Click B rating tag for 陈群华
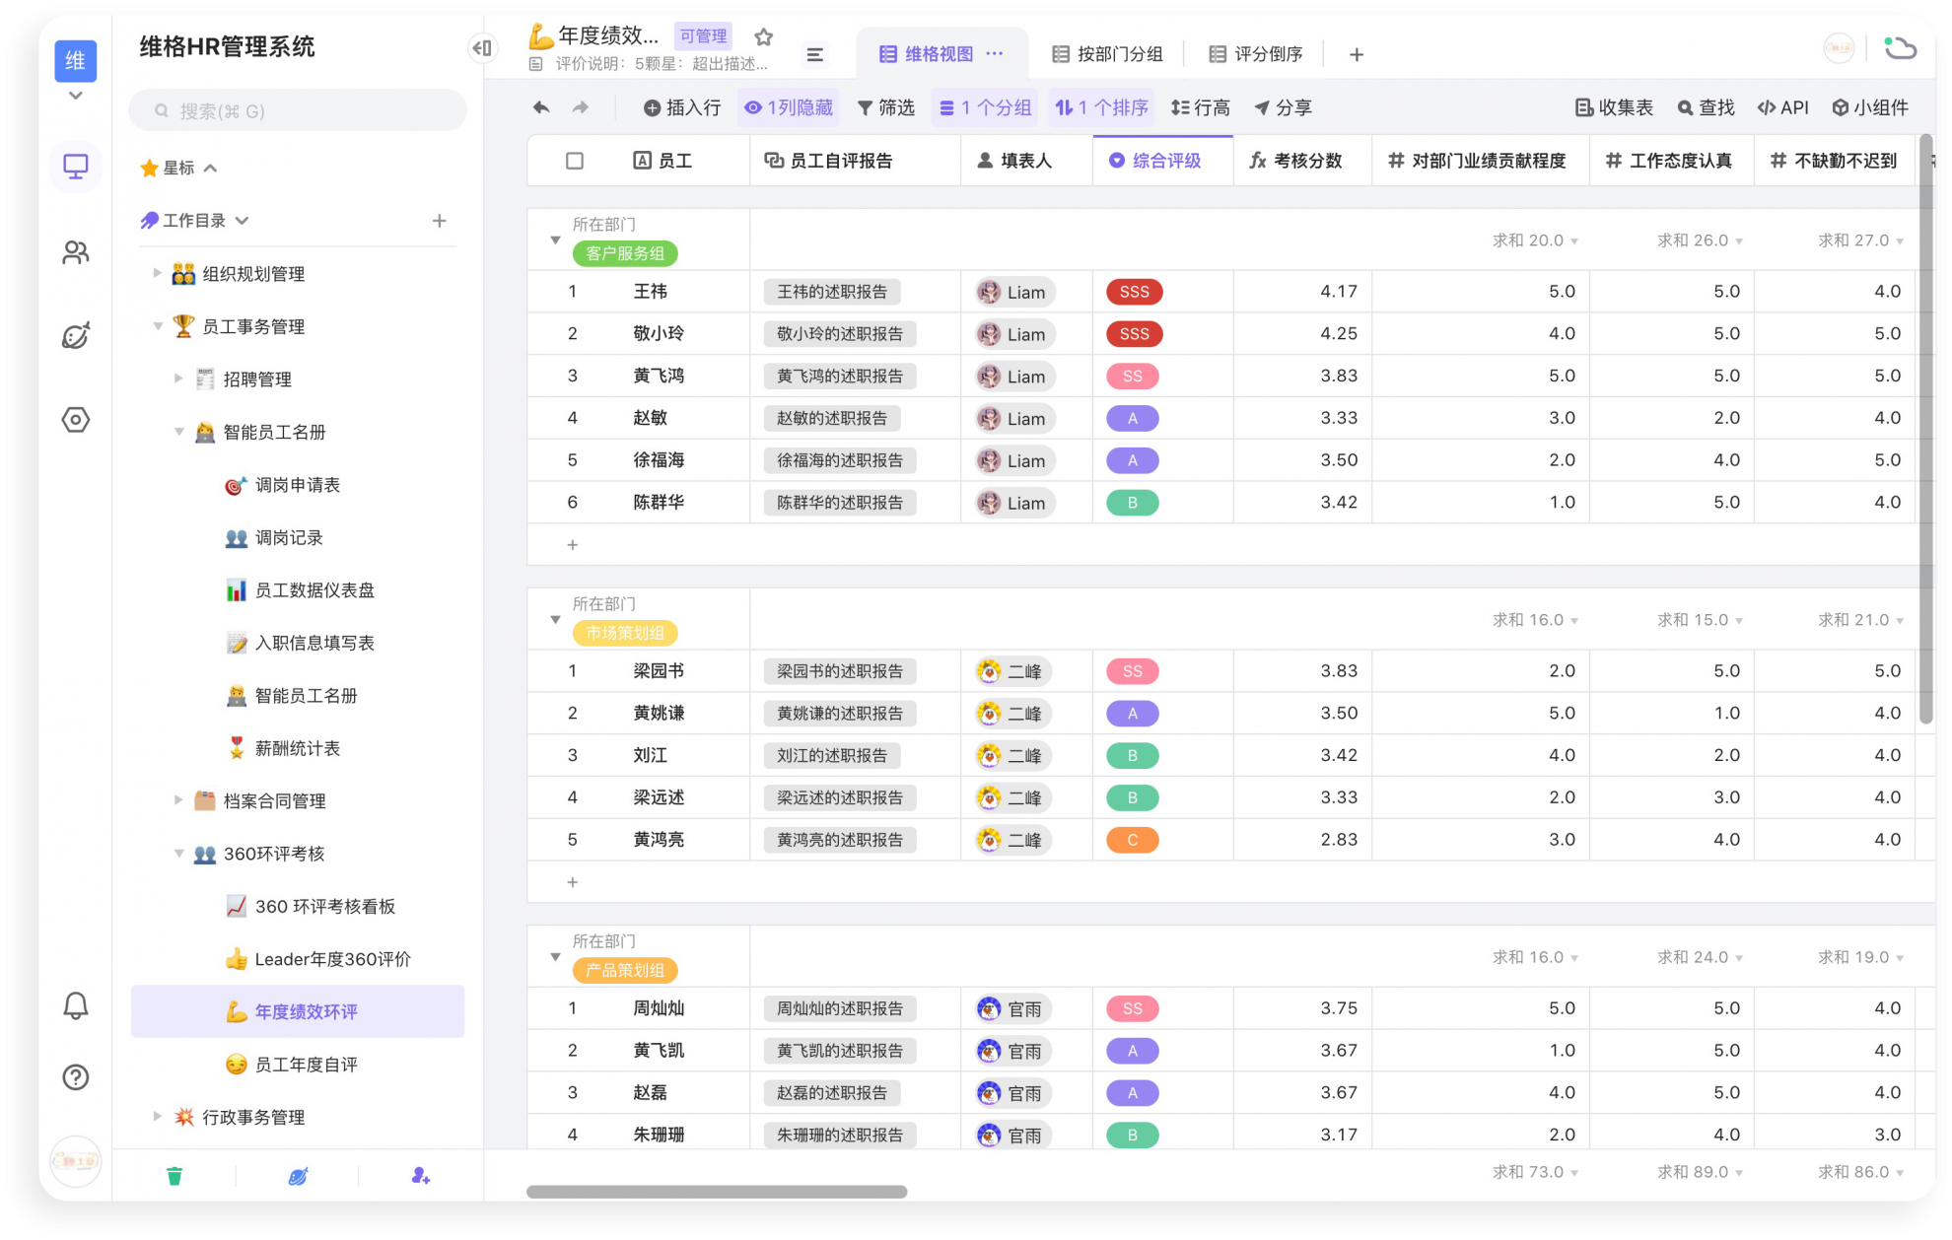1952x1240 pixels. click(1132, 503)
